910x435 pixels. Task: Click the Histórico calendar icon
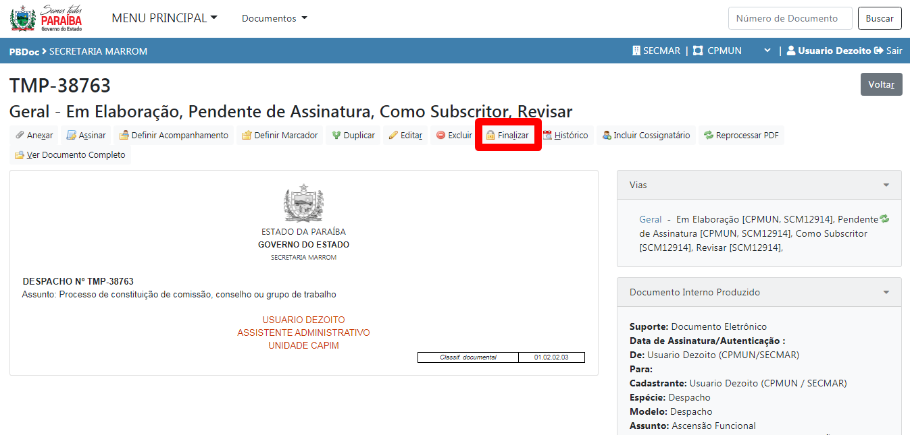pyautogui.click(x=547, y=136)
